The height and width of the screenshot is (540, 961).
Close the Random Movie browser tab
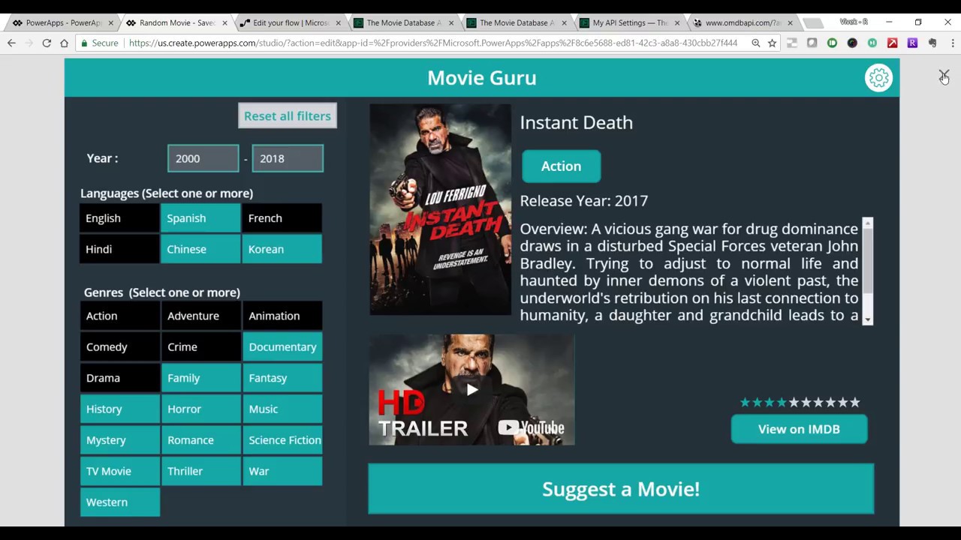pyautogui.click(x=224, y=23)
